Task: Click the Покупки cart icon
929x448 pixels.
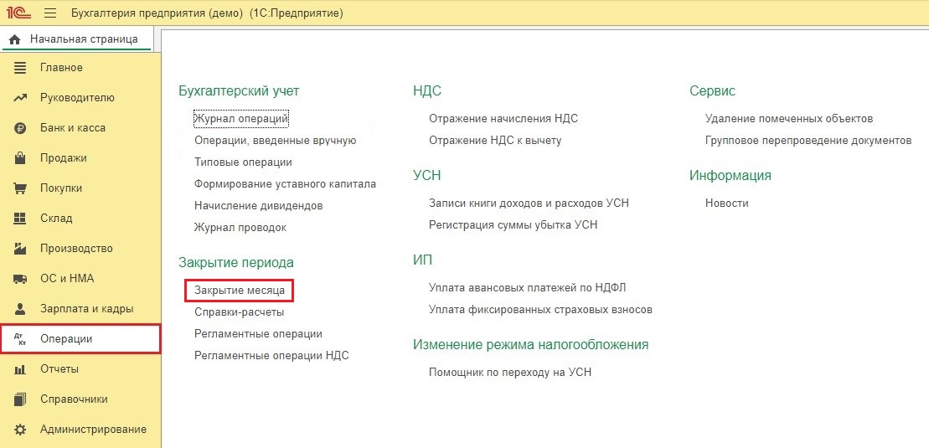Action: click(x=20, y=188)
